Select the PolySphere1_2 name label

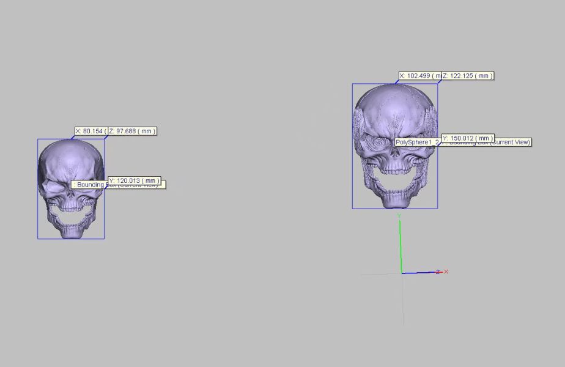418,143
